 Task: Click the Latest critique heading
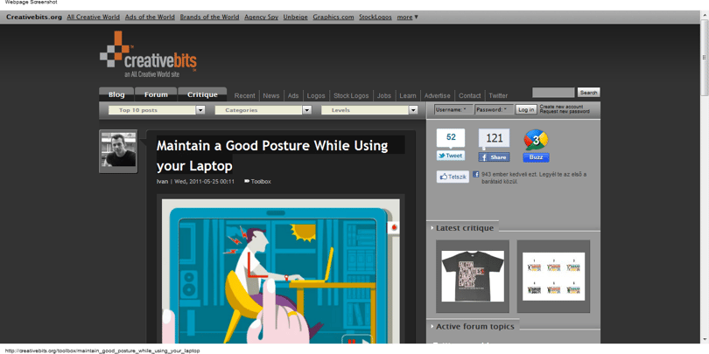(465, 228)
